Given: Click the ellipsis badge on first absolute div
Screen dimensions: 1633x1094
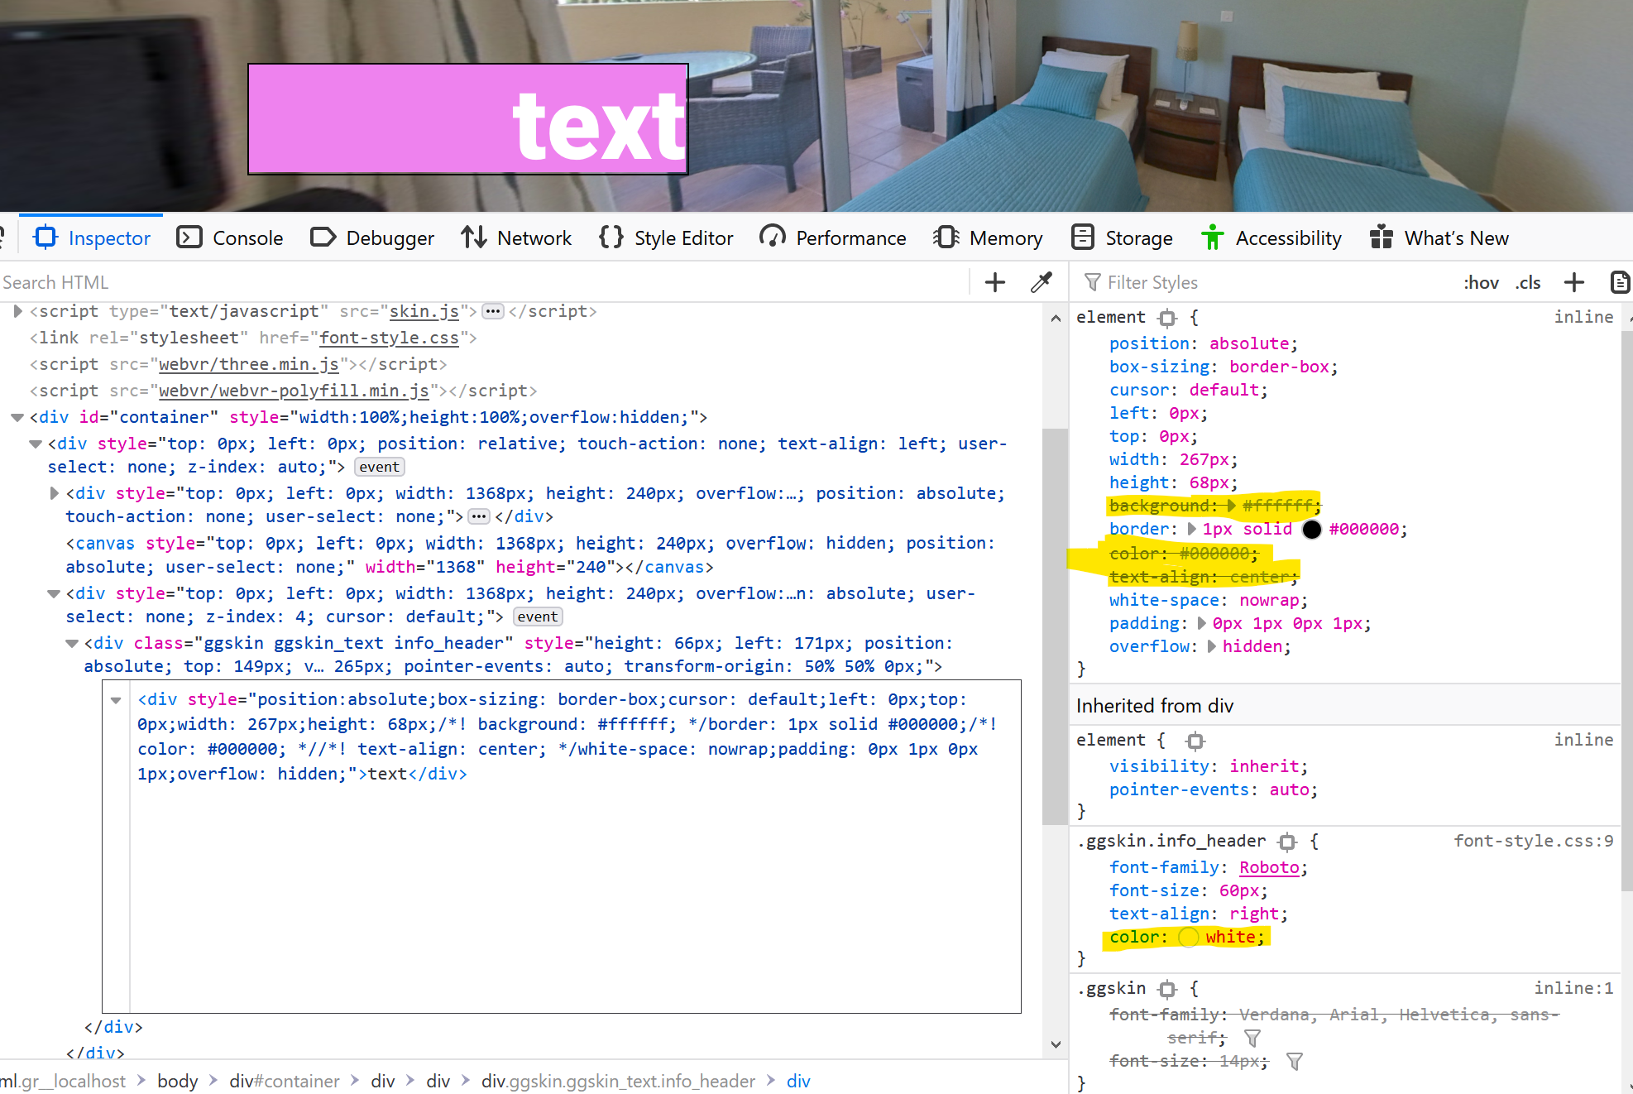Looking at the screenshot, I should pos(479,516).
